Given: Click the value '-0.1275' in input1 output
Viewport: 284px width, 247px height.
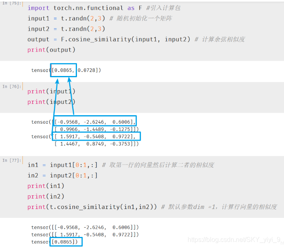Looking at the screenshot, I should point(120,129).
